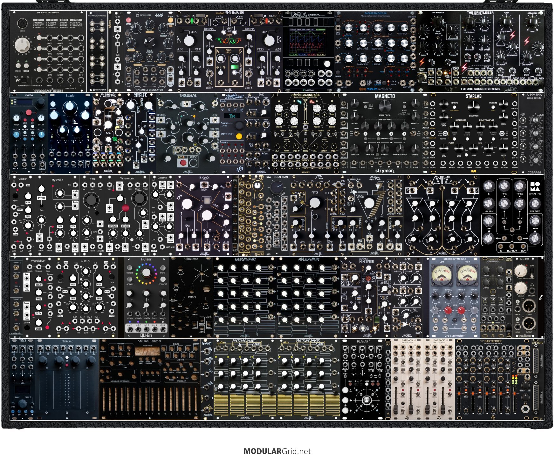The image size is (555, 458).
Task: Open the Rossum Panharmonium module
Action: 375,51
